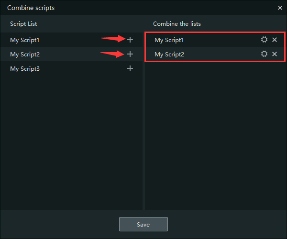Viewport: 287px width, 239px height.
Task: Remove My Script1 from the combined list
Action: coord(275,40)
